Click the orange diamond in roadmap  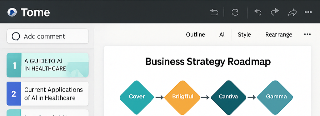coord(182,97)
